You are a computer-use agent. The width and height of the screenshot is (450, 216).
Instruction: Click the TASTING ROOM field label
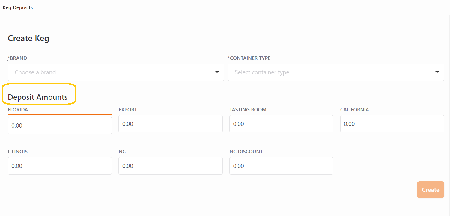tap(248, 110)
